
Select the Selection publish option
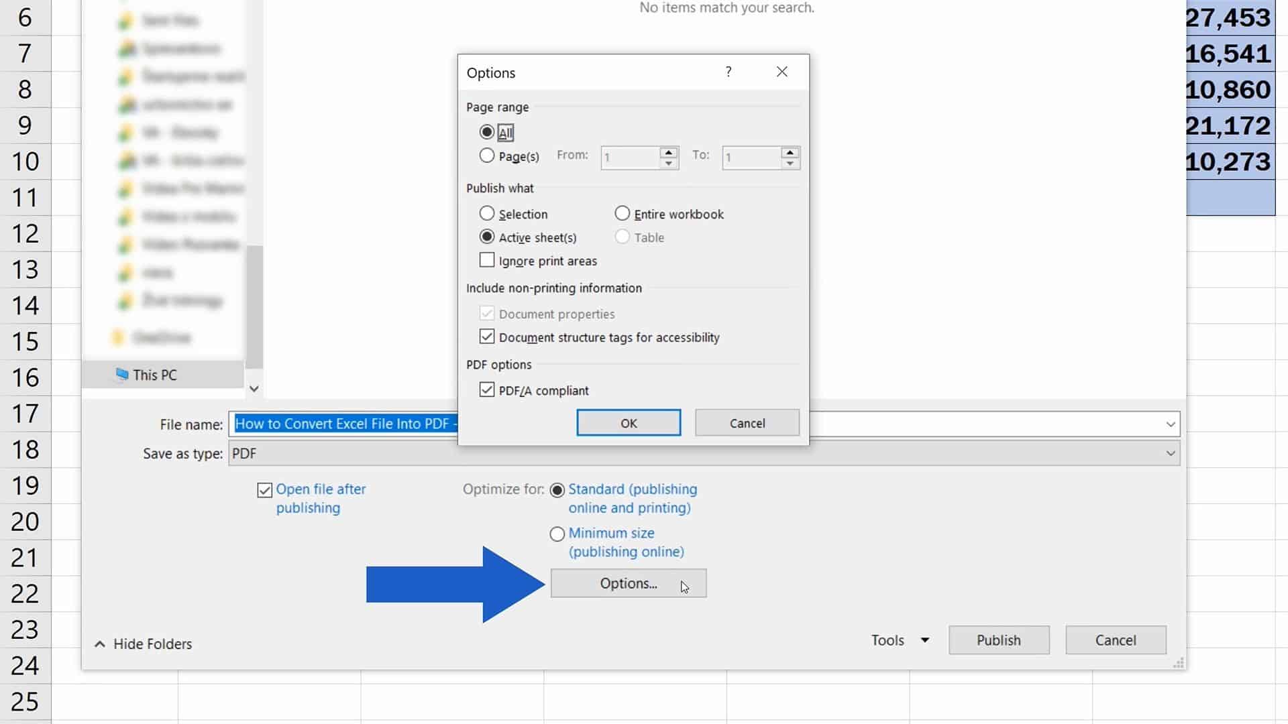[x=486, y=213]
